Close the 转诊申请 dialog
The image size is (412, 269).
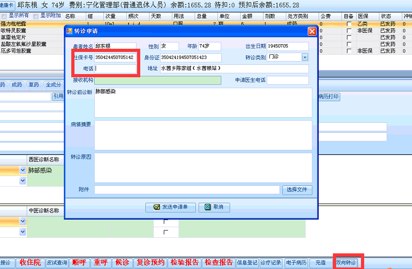[x=312, y=31]
